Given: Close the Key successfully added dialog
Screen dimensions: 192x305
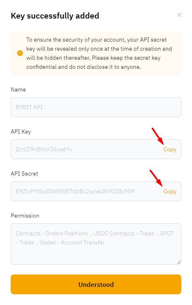Looking at the screenshot, I should pyautogui.click(x=179, y=15).
